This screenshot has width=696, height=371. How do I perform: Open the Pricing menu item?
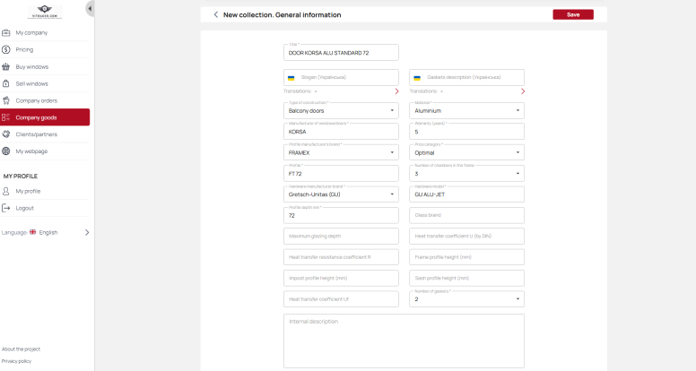click(45, 49)
